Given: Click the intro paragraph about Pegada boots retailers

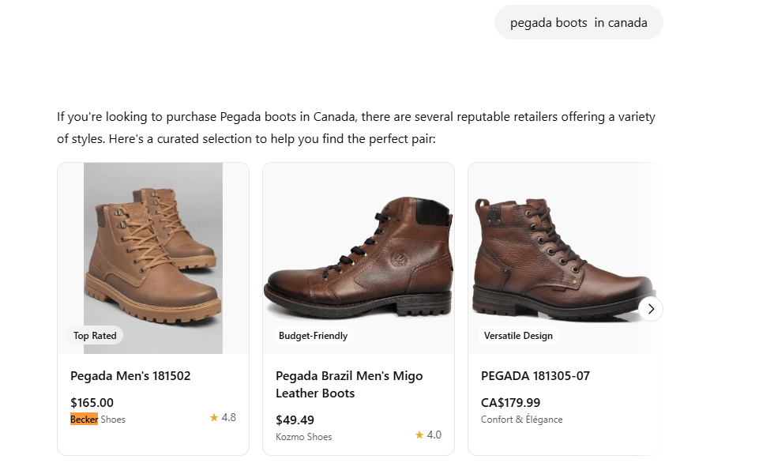Looking at the screenshot, I should click(355, 128).
